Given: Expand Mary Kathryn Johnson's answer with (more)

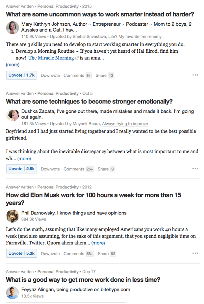Looking at the screenshot, I should tap(13, 65).
